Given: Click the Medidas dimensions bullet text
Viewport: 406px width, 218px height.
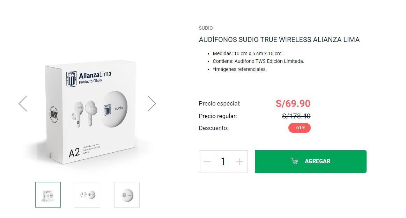Looking at the screenshot, I should point(248,53).
